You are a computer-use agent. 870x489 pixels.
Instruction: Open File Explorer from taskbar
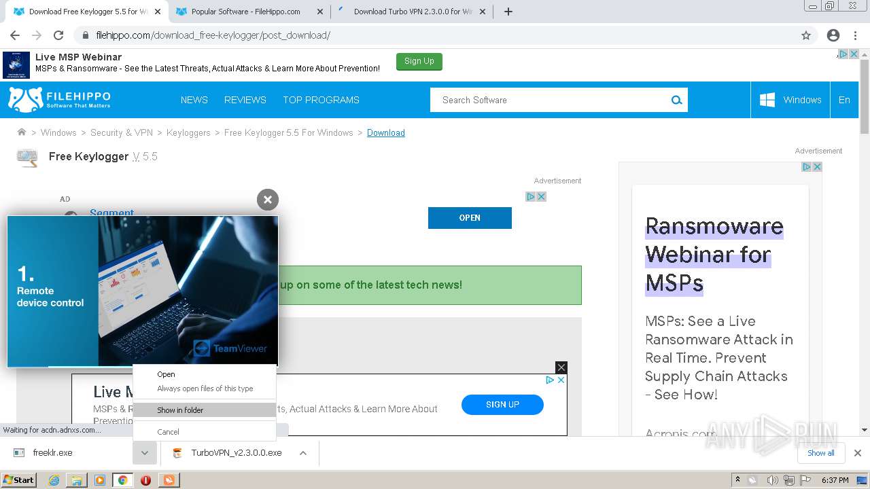77,480
